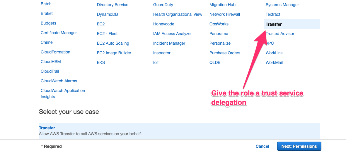Pick Systems Manager from the service list
This screenshot has height=153, width=346.
click(282, 5)
